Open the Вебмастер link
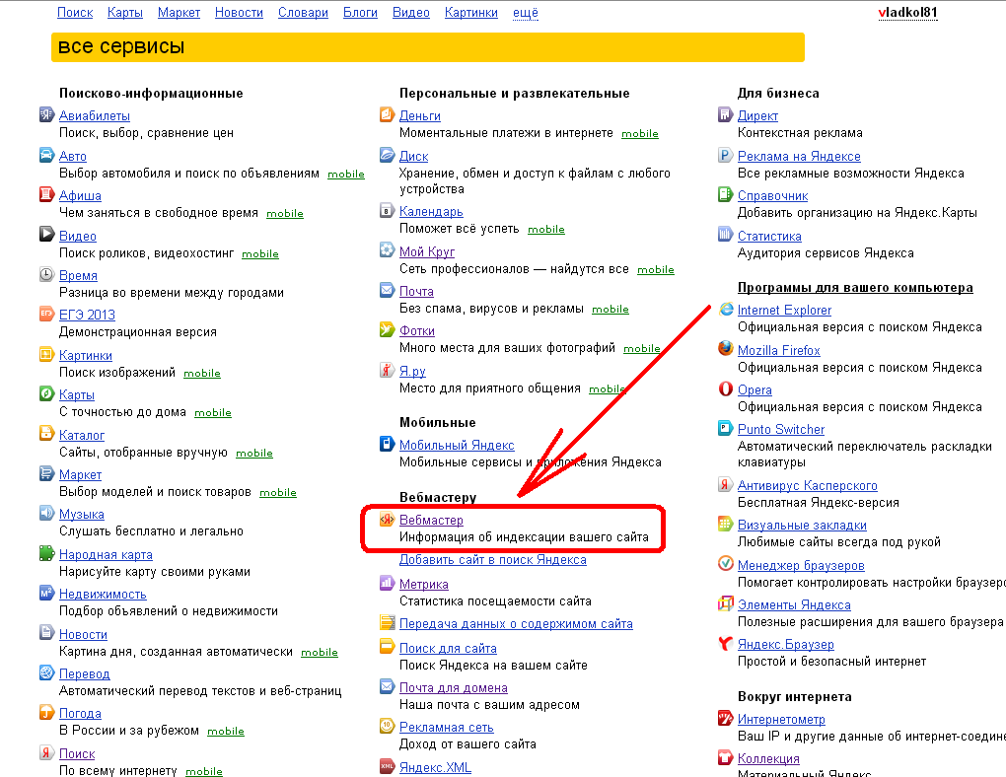The height and width of the screenshot is (777, 1006). point(431,520)
